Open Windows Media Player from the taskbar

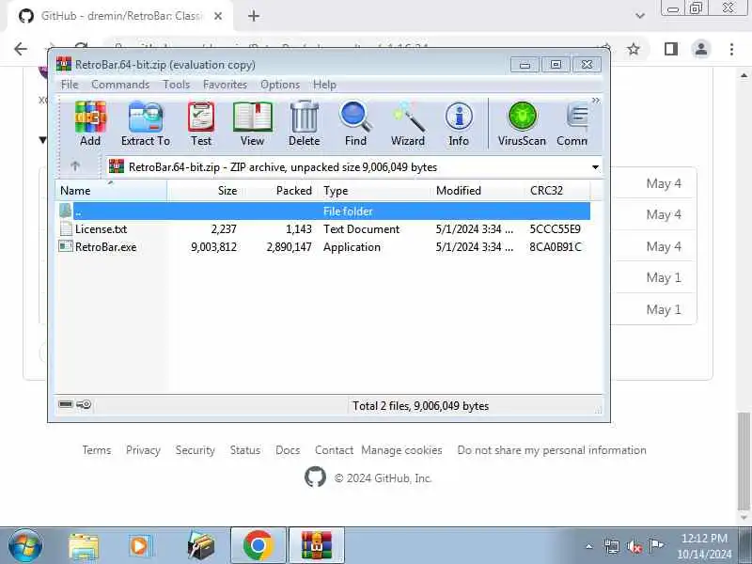[140, 546]
